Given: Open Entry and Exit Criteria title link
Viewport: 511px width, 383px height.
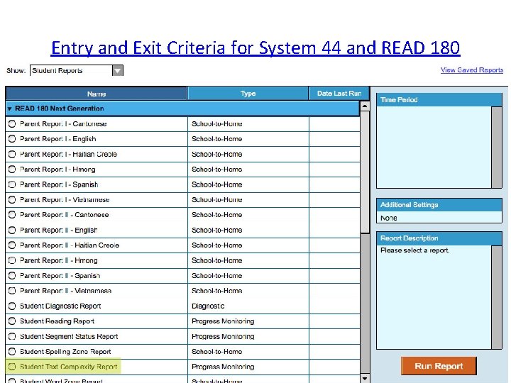Looking at the screenshot, I should [255, 48].
